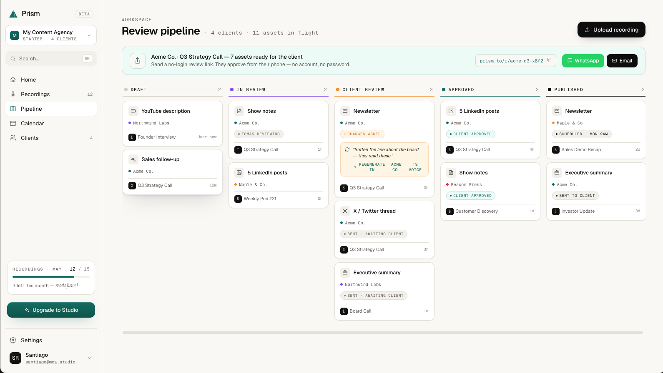Viewport: 663px width, 373px height.
Task: Open Settings from the sidebar
Action: [51, 340]
